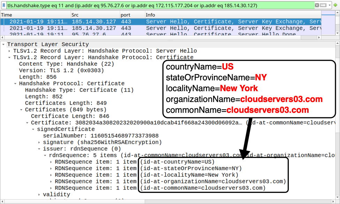Expand the validity node
The image size is (340, 204).
pyautogui.click(x=39, y=195)
